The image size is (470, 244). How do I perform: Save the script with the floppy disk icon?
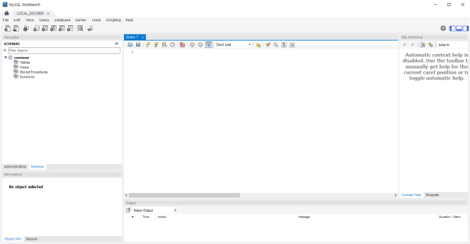pyautogui.click(x=138, y=44)
